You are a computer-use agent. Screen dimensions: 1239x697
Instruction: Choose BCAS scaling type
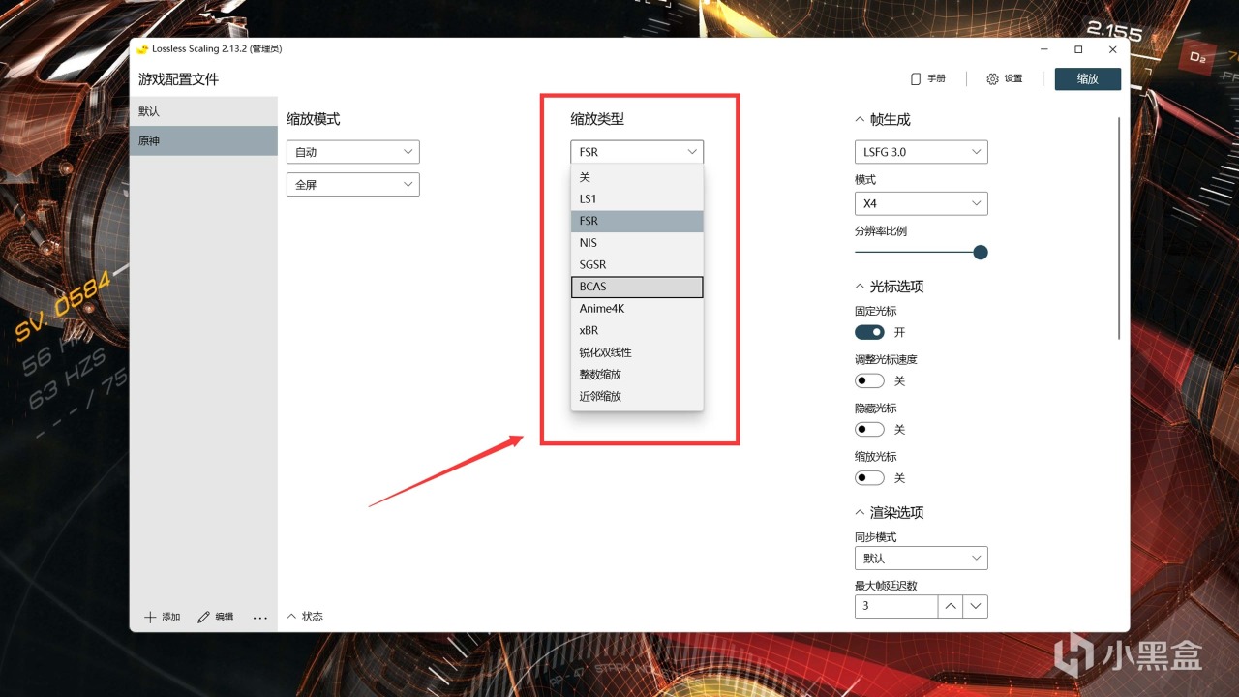637,287
